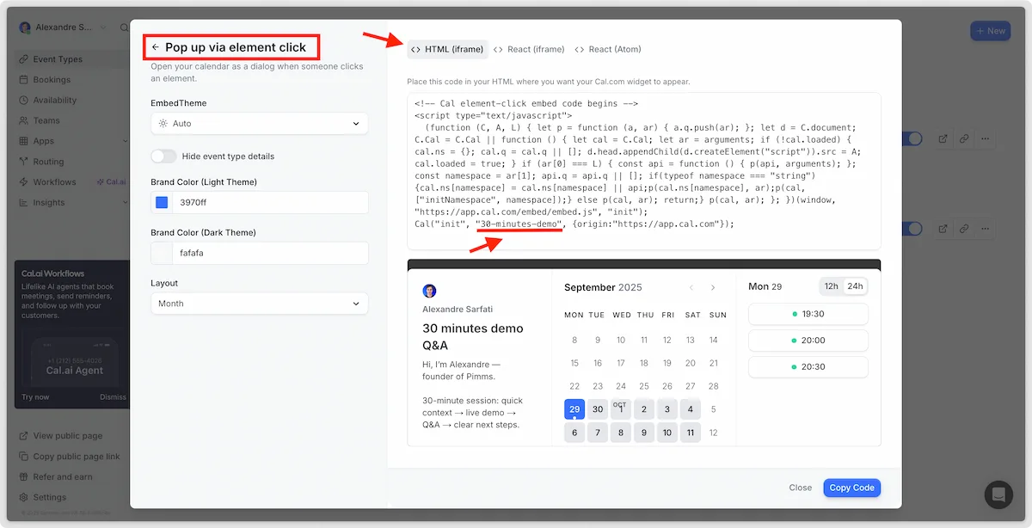Select the HTML (iframe) tab

tap(447, 49)
